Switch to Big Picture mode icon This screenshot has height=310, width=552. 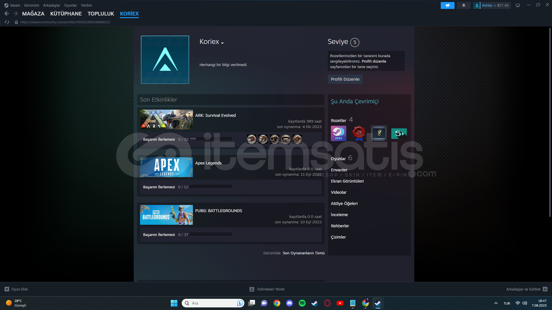(x=518, y=5)
